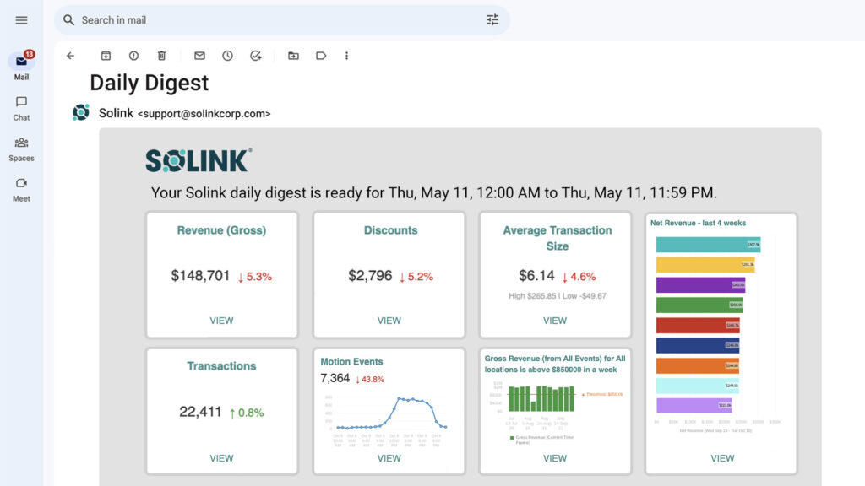Click the Solink logo in email
Image resolution: width=865 pixels, height=486 pixels.
(x=199, y=160)
